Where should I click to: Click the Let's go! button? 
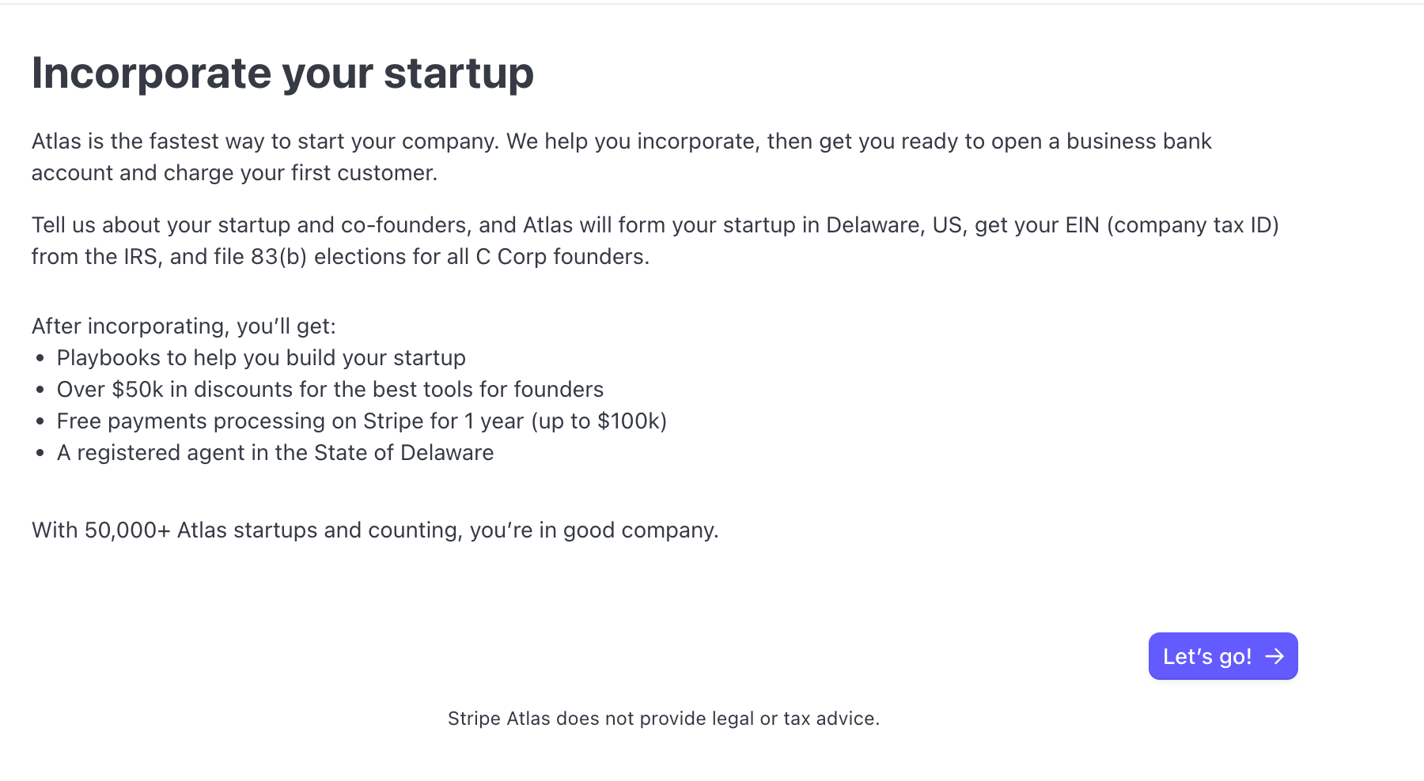(x=1222, y=656)
